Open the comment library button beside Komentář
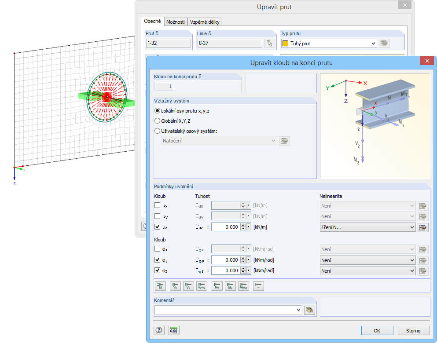This screenshot has width=437, height=343. (309, 310)
